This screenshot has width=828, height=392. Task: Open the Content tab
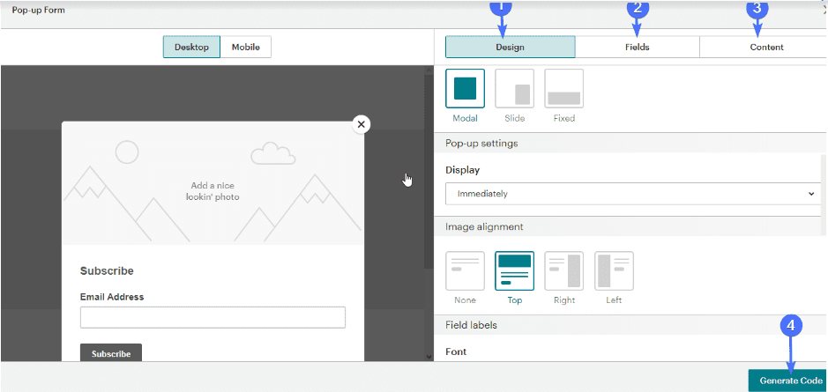tap(764, 47)
